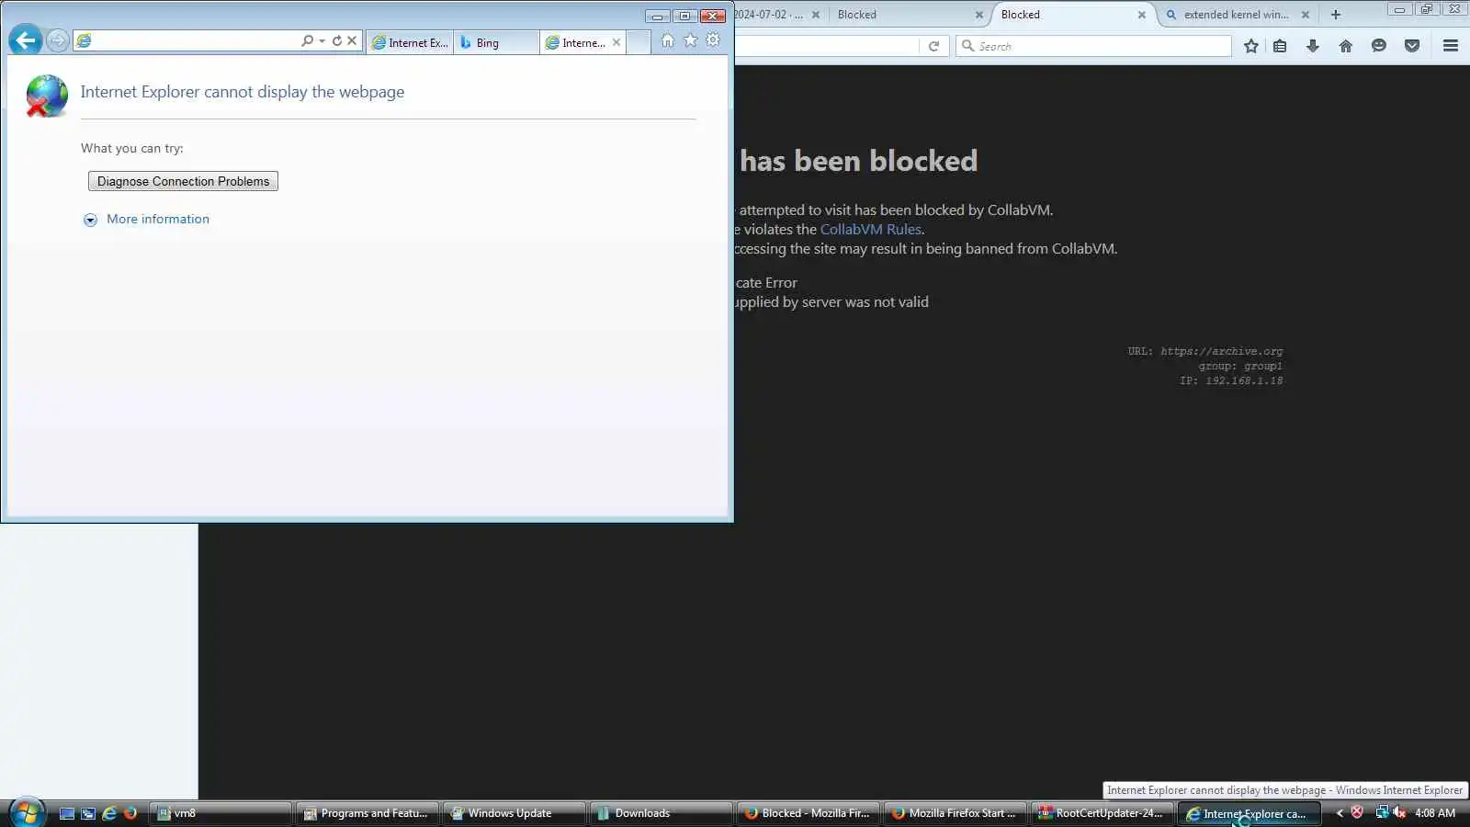Bookmark this page with Firefox star
Image resolution: width=1470 pixels, height=827 pixels.
1251,46
